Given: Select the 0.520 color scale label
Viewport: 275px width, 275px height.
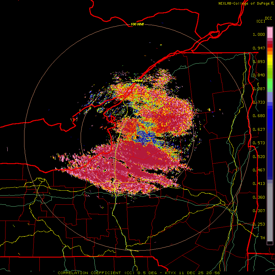Looking at the screenshot, I should pos(259,157).
